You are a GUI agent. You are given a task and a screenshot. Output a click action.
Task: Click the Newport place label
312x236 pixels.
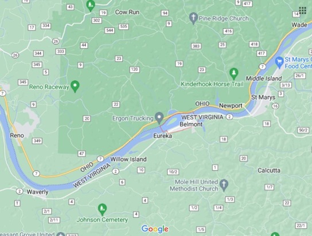click(x=231, y=105)
